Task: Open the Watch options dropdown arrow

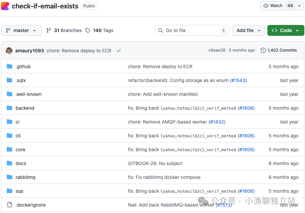Action: point(299,6)
